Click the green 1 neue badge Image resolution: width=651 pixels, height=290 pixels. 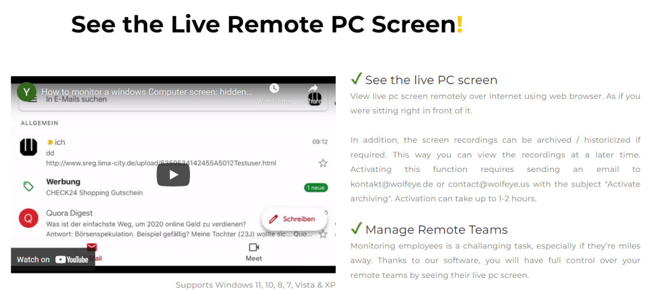point(315,188)
